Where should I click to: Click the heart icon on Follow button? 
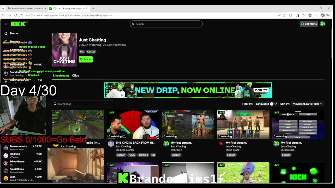[81, 60]
